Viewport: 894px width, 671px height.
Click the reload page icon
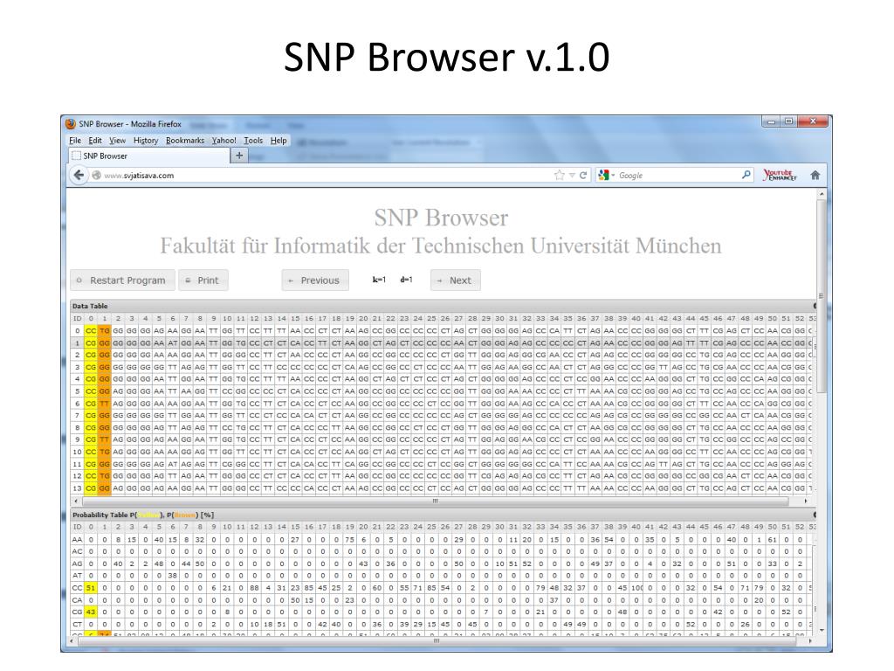[x=583, y=175]
